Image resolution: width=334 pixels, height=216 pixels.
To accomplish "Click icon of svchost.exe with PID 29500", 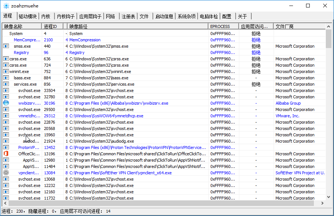I will coord(6,109).
